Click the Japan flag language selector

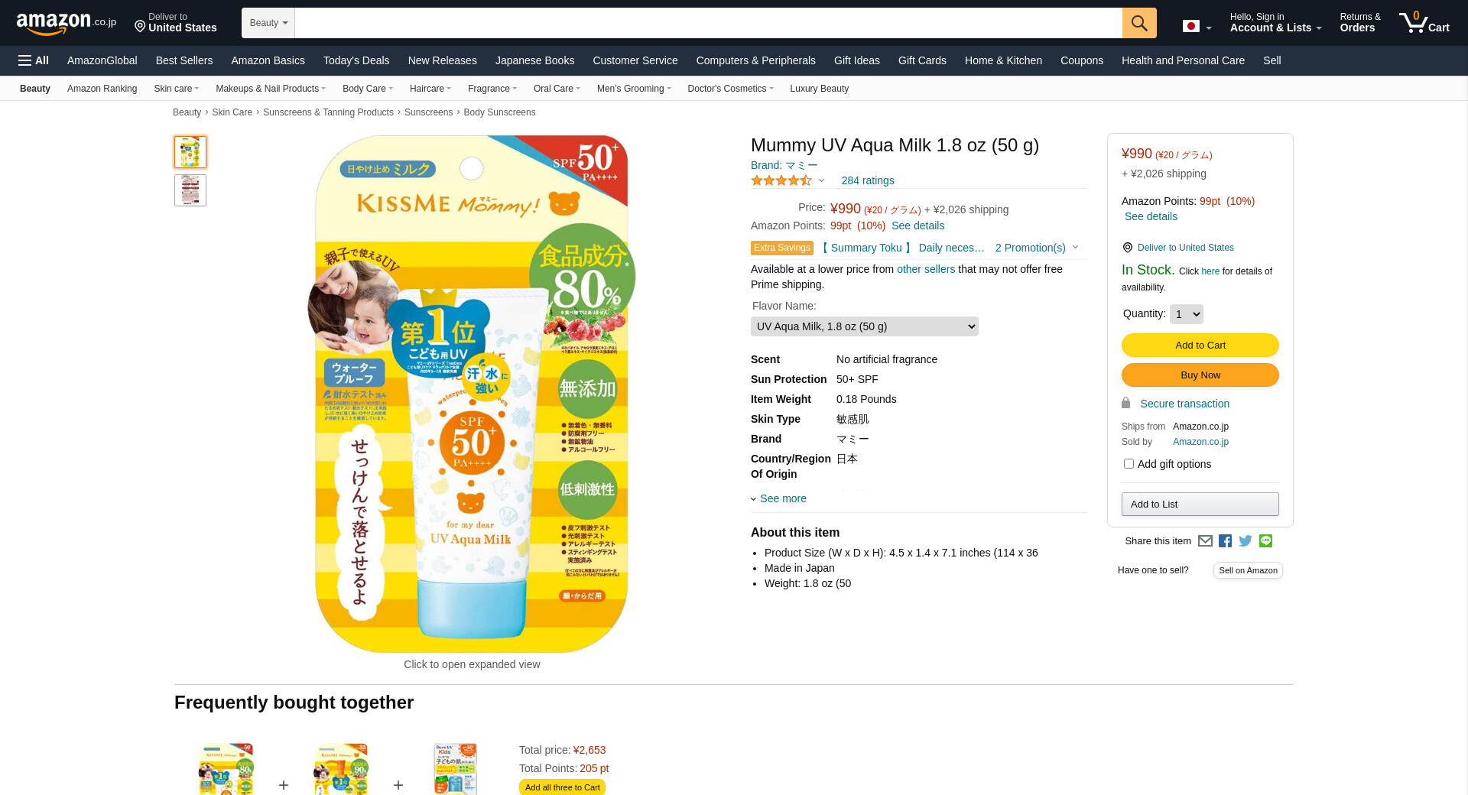coord(1196,27)
